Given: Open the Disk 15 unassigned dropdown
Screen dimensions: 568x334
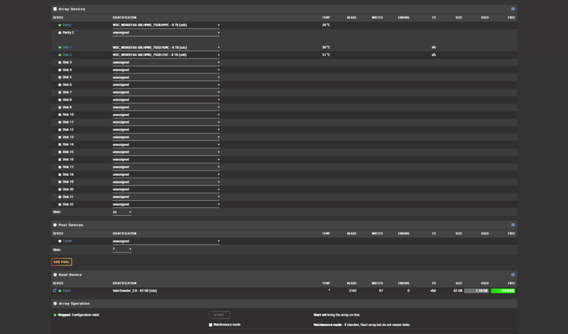Looking at the screenshot, I should (166, 152).
